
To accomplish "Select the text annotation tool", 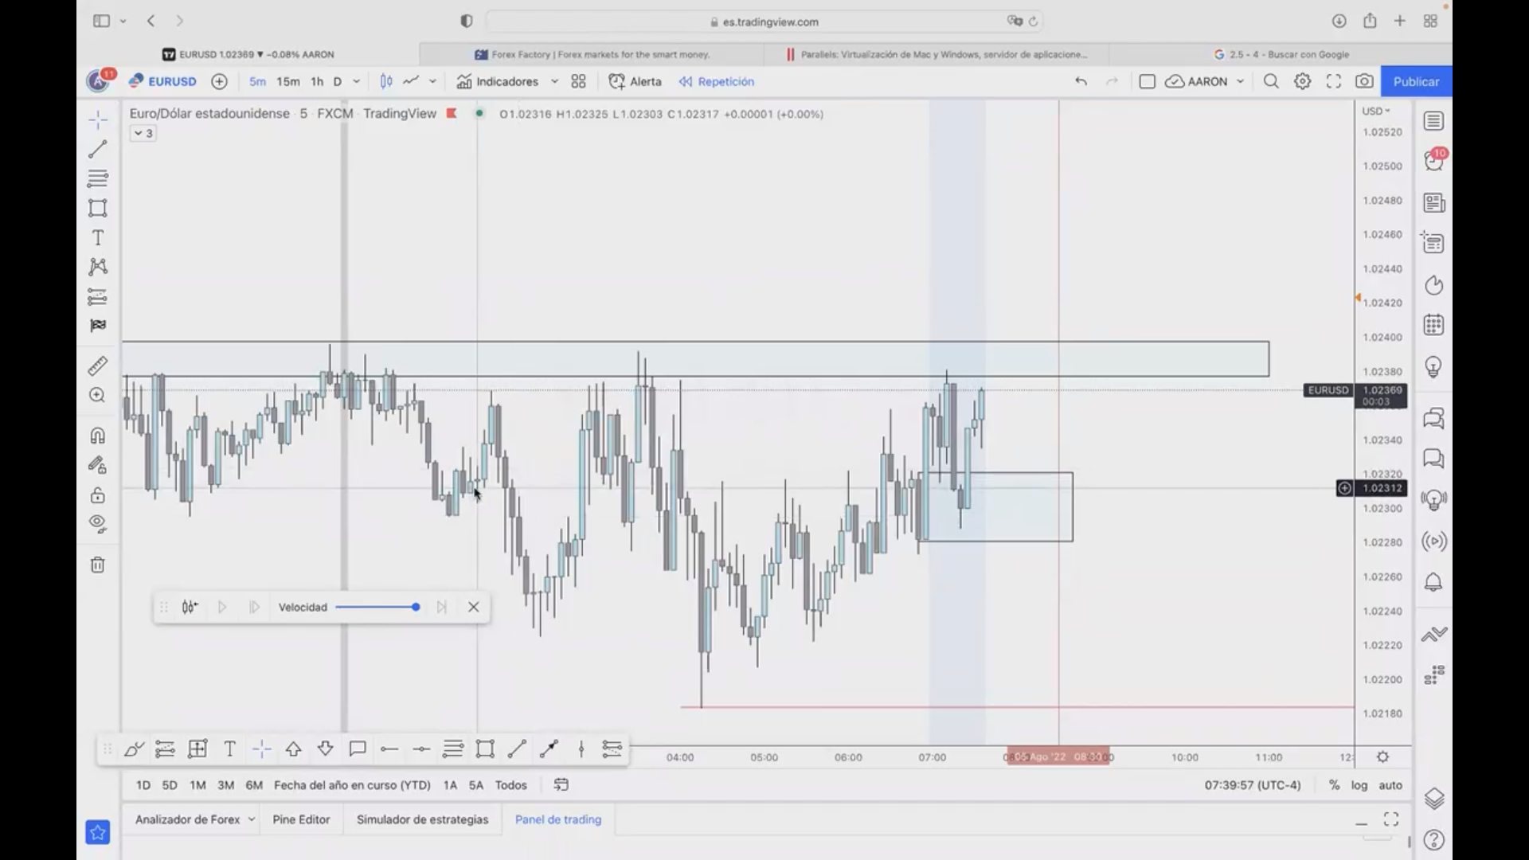I will 98,237.
